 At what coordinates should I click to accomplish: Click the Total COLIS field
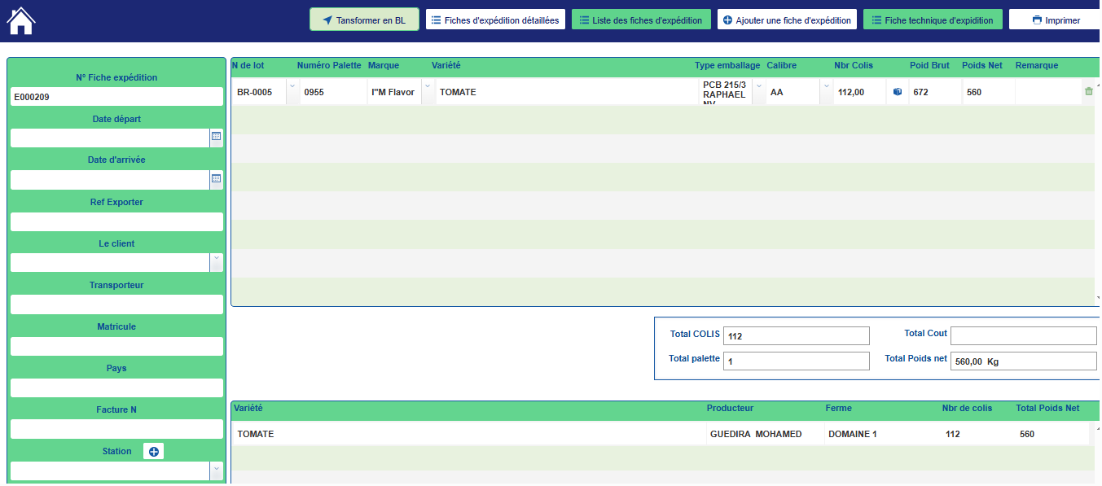[x=797, y=335]
